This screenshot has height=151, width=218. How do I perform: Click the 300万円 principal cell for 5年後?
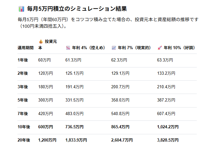[46, 100]
